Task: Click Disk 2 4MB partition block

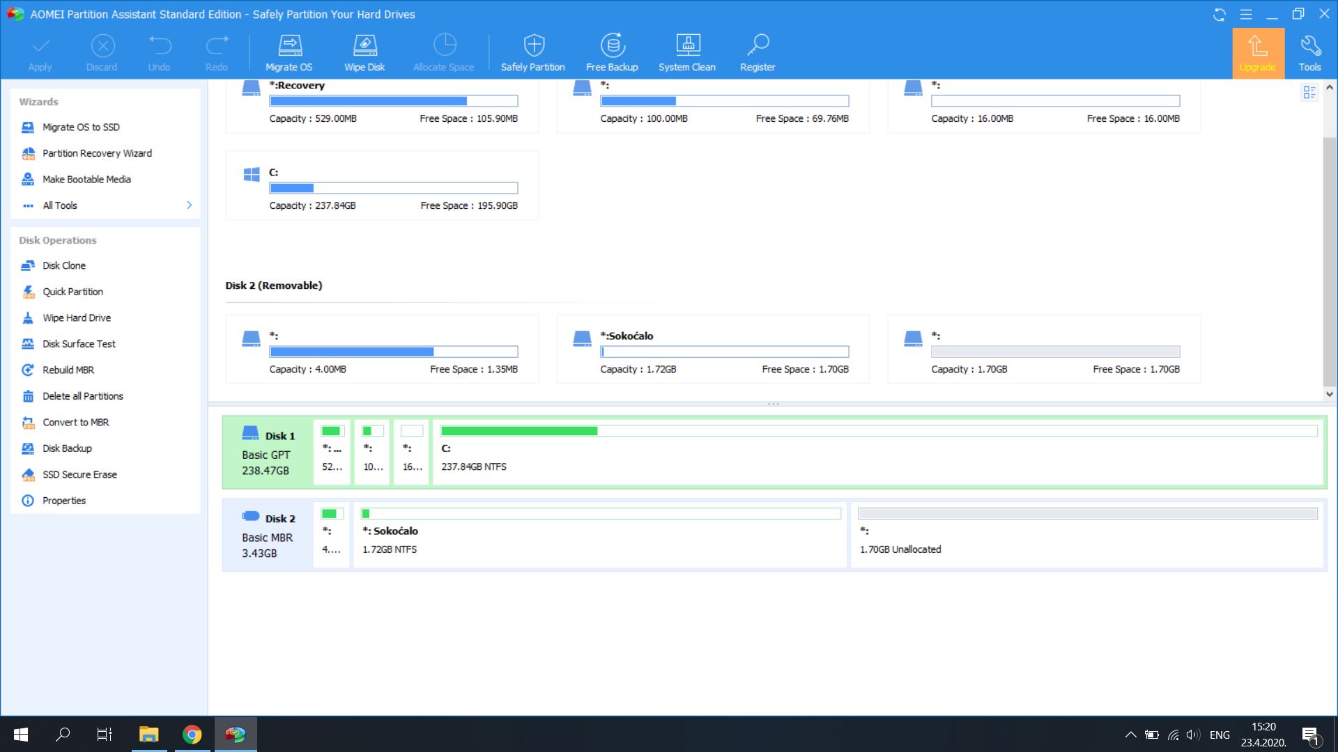Action: pos(332,535)
